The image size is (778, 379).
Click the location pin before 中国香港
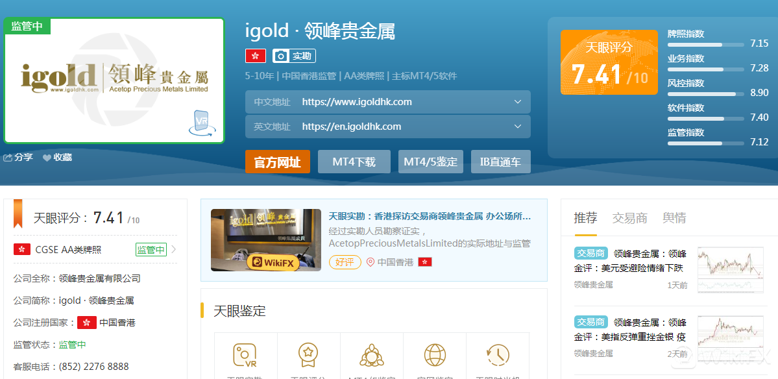click(370, 262)
